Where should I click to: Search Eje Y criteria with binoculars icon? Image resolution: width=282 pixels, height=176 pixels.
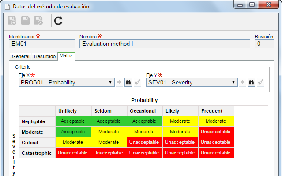(x=251, y=82)
